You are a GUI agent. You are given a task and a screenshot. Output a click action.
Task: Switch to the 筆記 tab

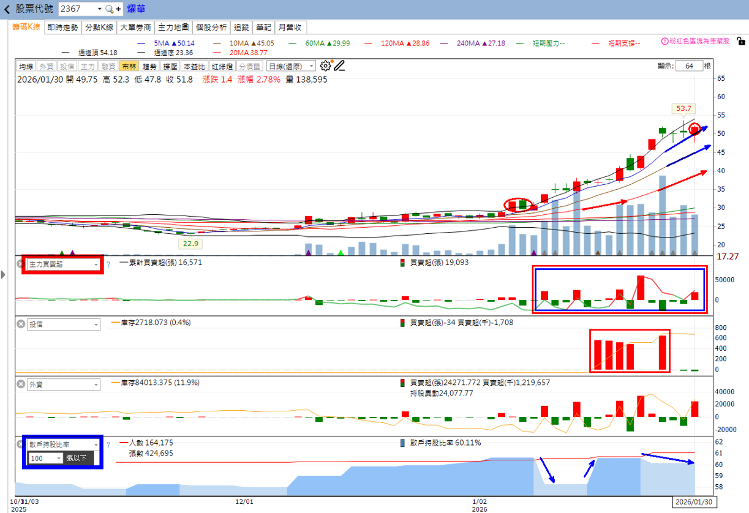pyautogui.click(x=263, y=27)
